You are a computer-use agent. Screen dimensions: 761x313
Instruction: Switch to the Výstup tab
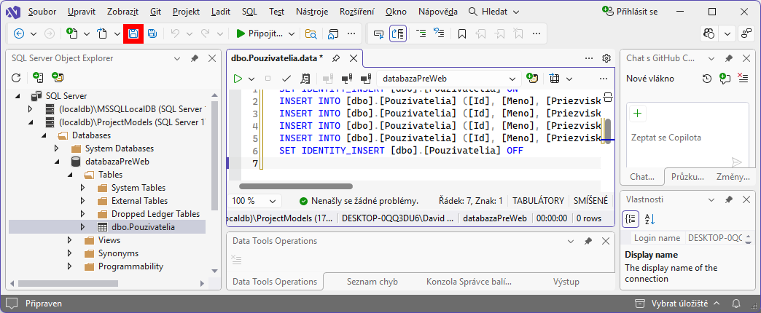pyautogui.click(x=566, y=282)
